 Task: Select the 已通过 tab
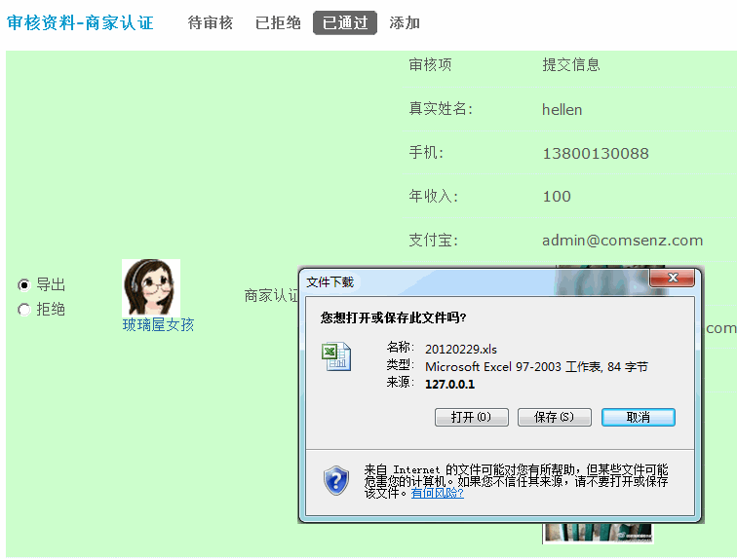tap(345, 22)
